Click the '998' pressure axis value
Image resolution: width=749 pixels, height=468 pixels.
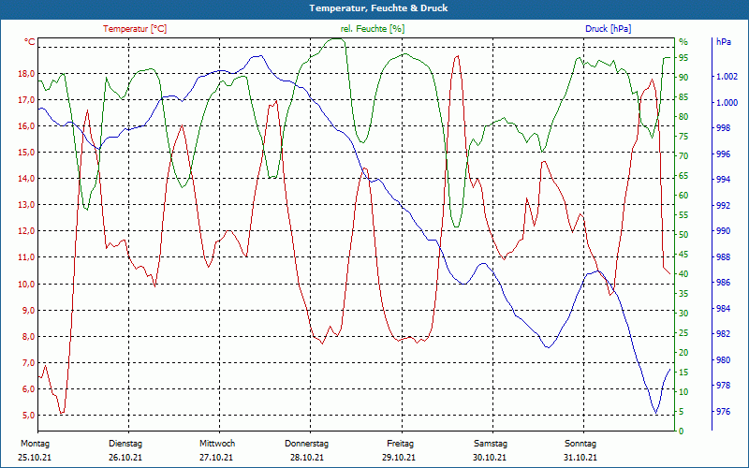pos(723,128)
